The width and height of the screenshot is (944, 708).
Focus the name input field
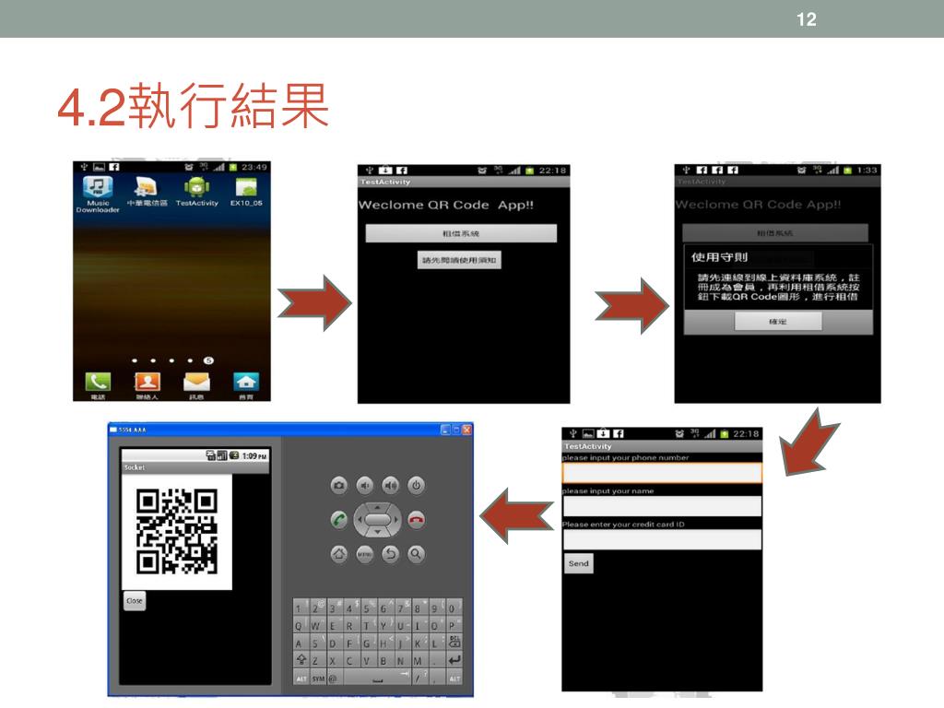[662, 506]
